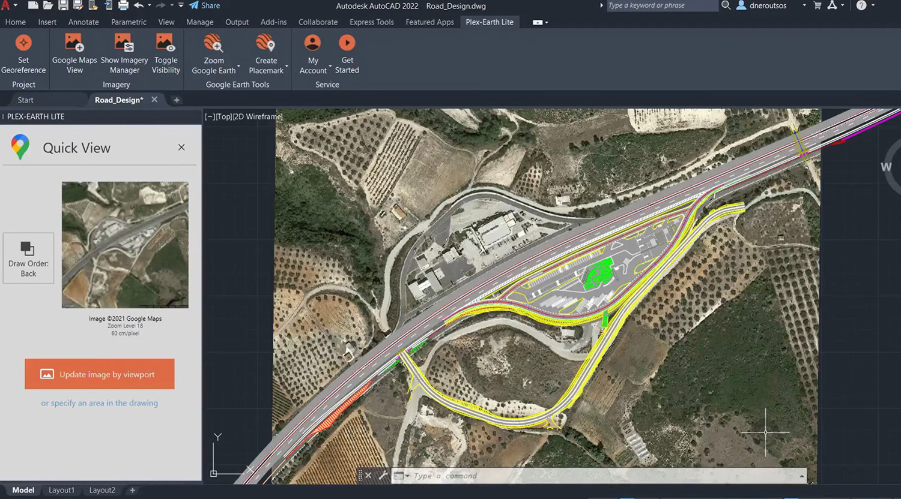The height and width of the screenshot is (499, 901).
Task: Switch to the Layout1 tab
Action: (x=61, y=490)
